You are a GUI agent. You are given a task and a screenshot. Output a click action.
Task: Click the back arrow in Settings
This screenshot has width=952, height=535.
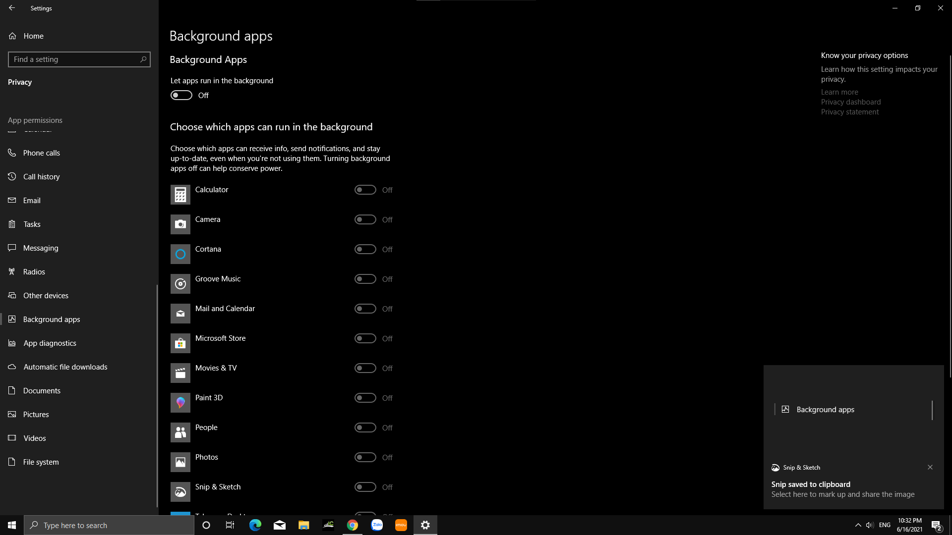12,8
